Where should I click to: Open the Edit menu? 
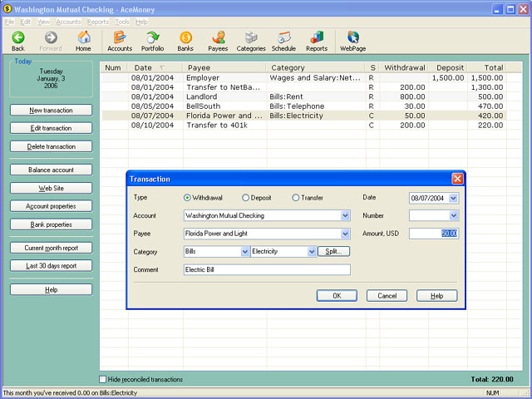tap(26, 22)
